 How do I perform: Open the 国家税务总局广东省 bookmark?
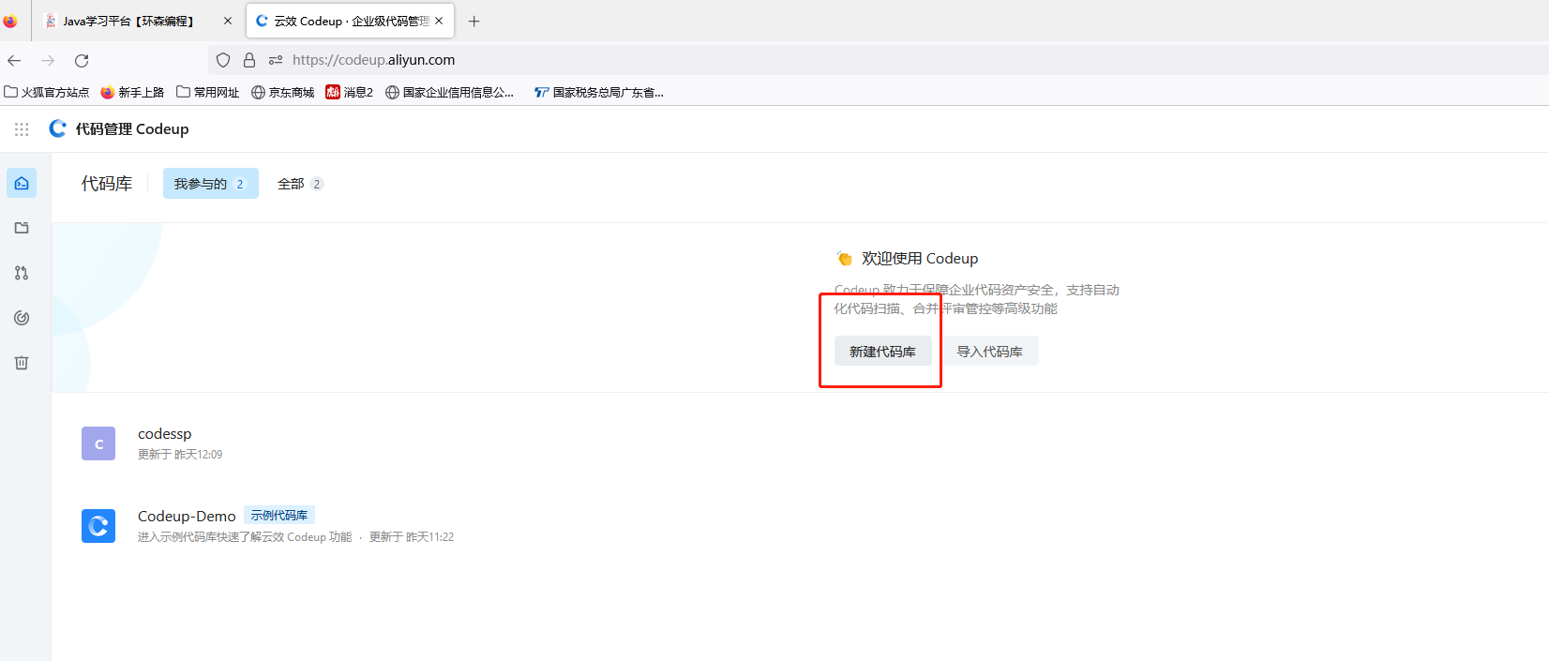[599, 92]
